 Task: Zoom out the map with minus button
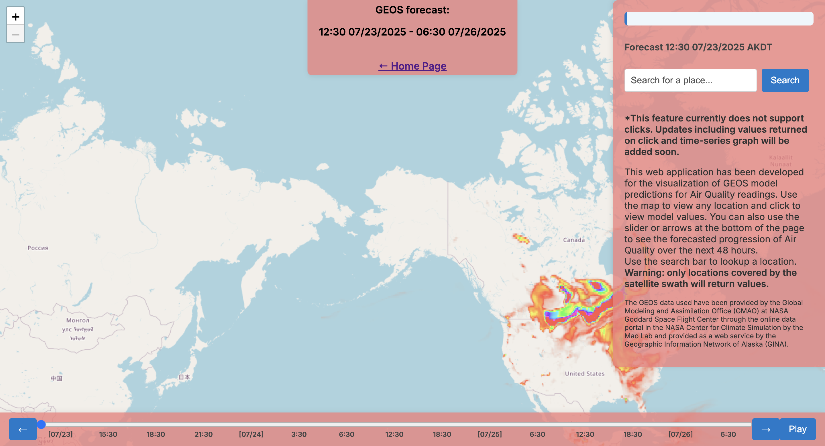tap(15, 34)
